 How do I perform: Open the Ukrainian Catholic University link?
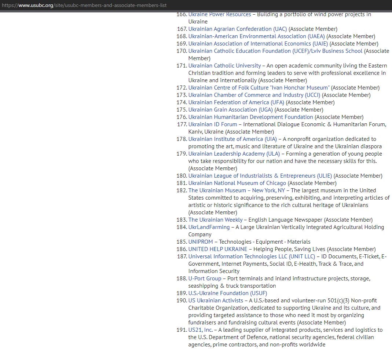(224, 66)
